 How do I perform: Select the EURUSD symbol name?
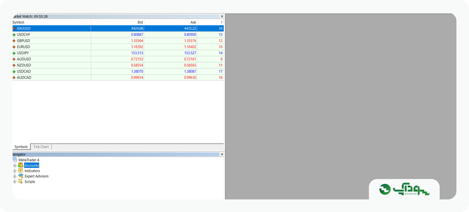pyautogui.click(x=24, y=47)
